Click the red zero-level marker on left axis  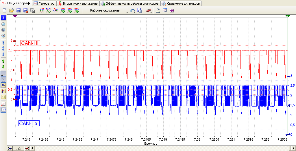[16, 99]
